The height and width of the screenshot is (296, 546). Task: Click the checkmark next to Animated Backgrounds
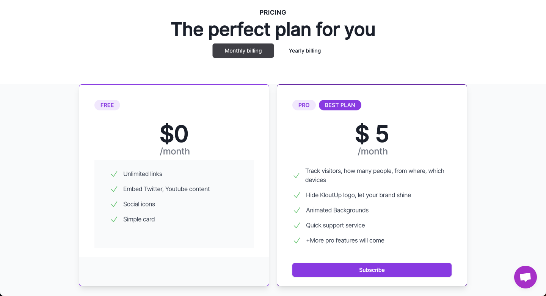pos(297,210)
